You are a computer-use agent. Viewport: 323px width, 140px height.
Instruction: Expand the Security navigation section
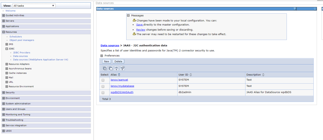tap(3, 93)
